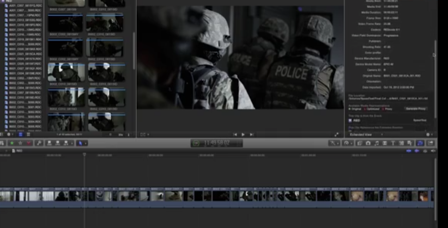Select the A001_C007_0815FQ.RDC file
The height and width of the screenshot is (228, 448).
(x=23, y=5)
